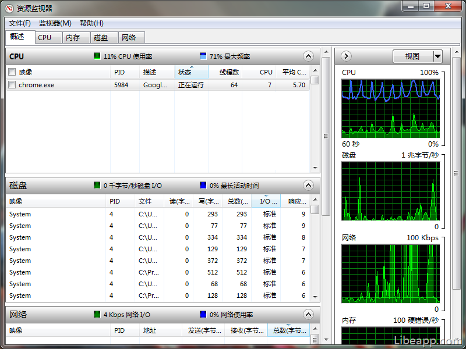466x349 pixels.
Task: Minimize the Resource Monitor window
Action: click(x=411, y=6)
